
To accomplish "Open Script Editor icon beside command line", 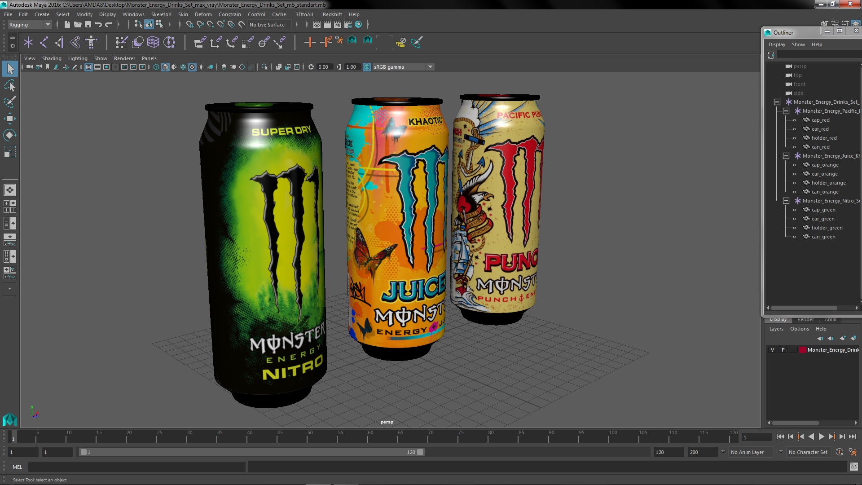I will tap(853, 467).
